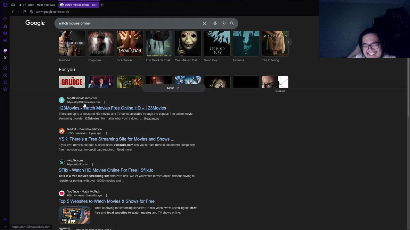Open GX Control speedometer in sidebar
The width and height of the screenshot is (410, 230).
coord(5,19)
